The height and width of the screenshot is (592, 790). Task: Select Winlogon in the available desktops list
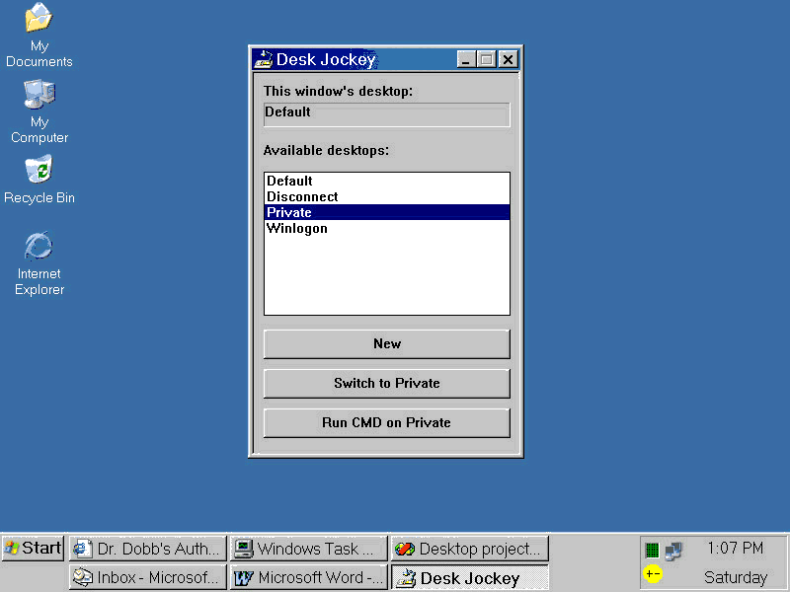(x=297, y=229)
